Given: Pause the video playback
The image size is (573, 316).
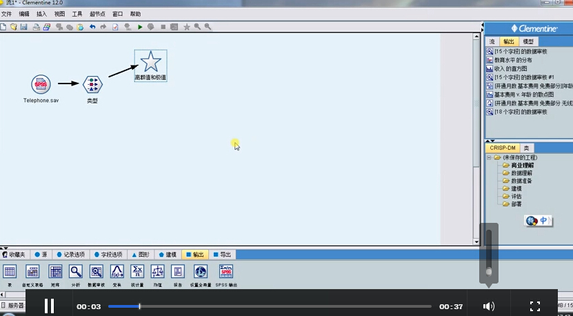Looking at the screenshot, I should point(49,306).
